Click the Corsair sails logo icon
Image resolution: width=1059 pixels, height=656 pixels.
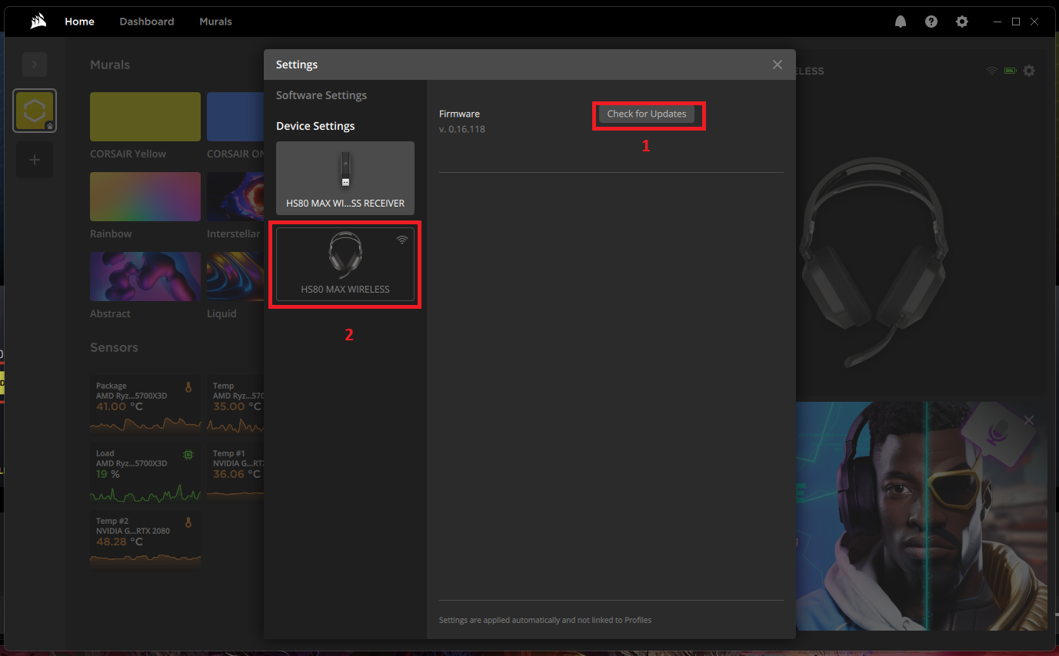(x=38, y=22)
